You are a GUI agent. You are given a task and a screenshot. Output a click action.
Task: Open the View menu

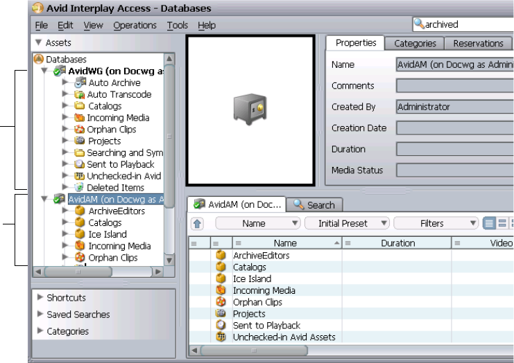point(93,25)
